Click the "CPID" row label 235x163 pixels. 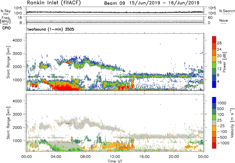pos(6,28)
